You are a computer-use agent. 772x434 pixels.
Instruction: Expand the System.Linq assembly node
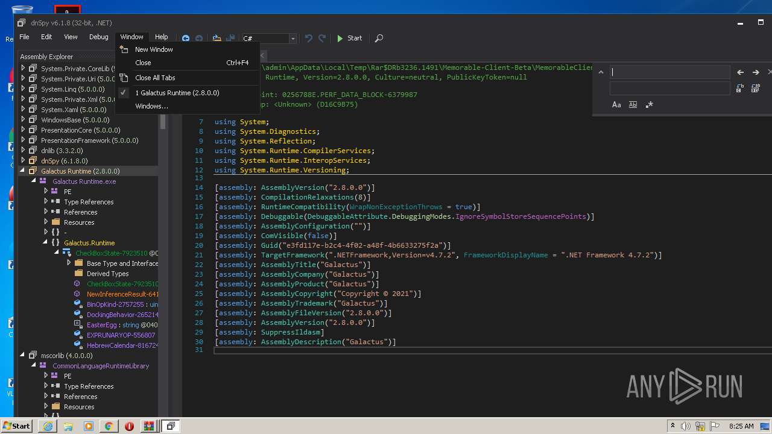coord(24,89)
